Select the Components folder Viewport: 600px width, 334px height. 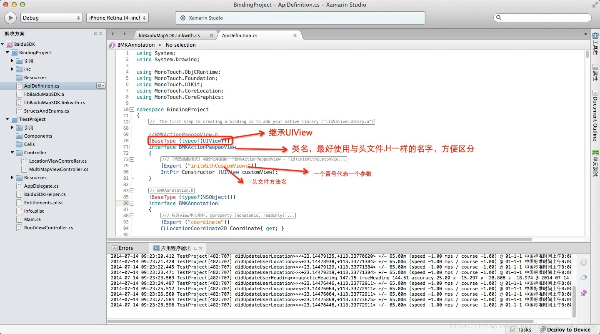pos(38,136)
